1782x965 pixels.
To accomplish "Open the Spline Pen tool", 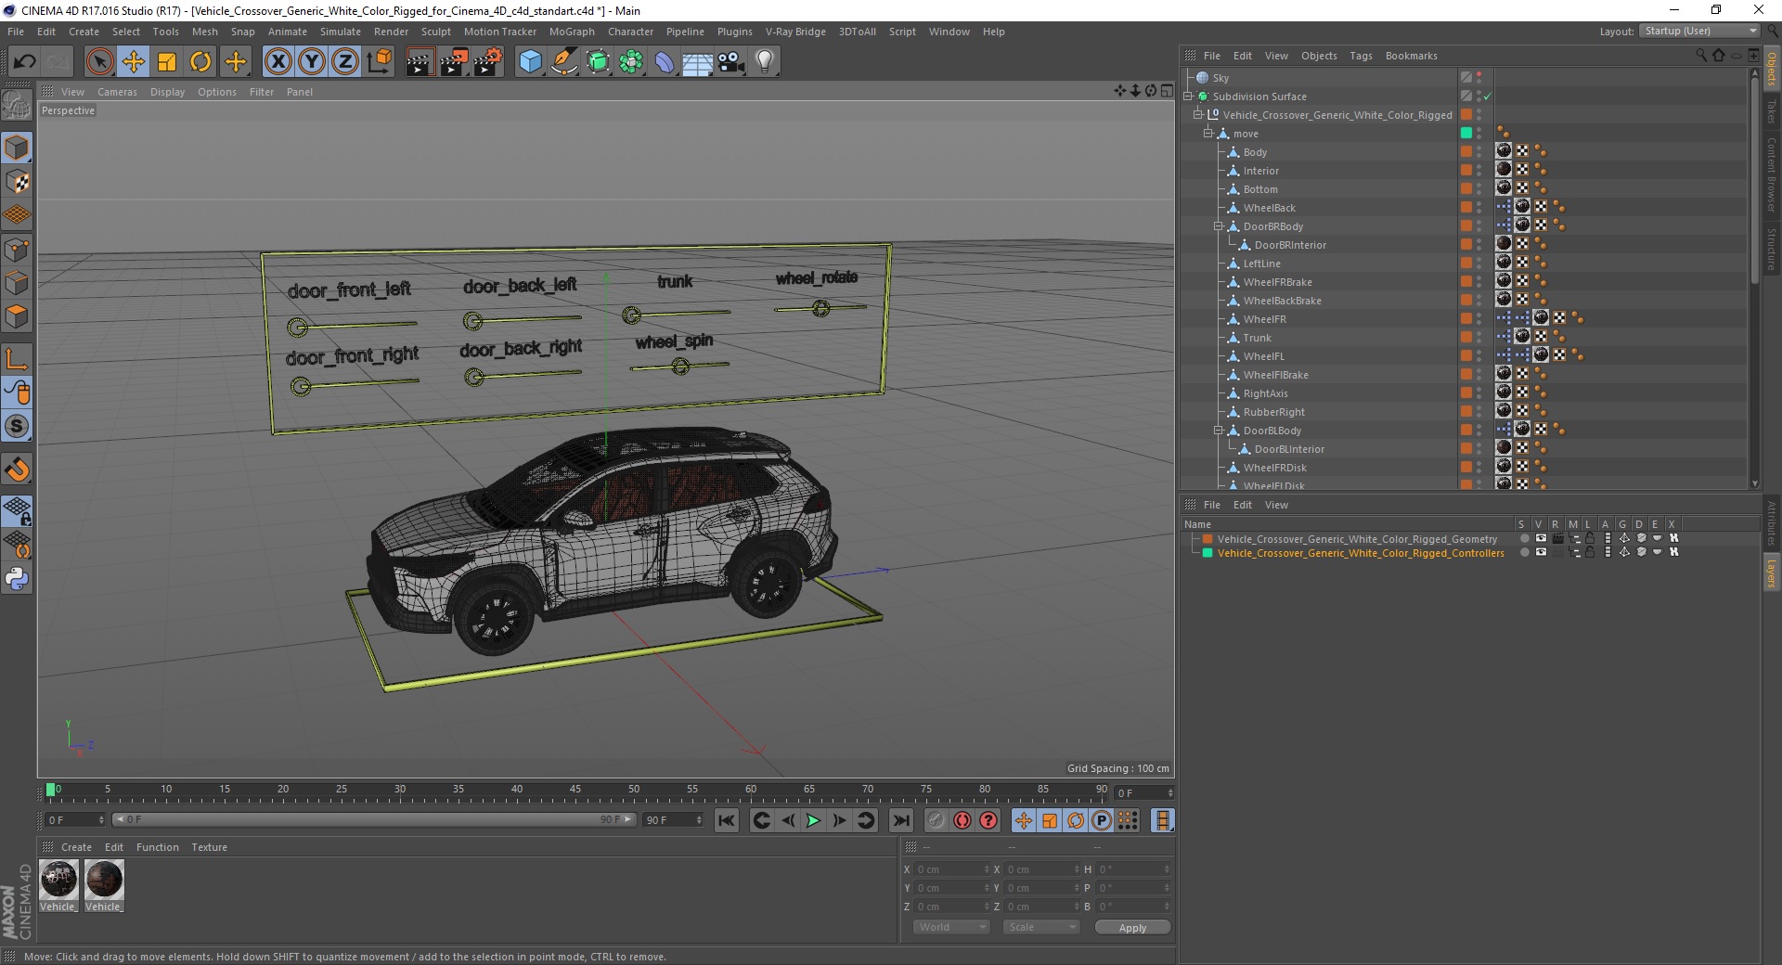I will tap(563, 62).
